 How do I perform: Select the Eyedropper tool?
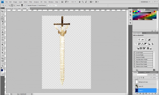pyautogui.click(x=2, y=24)
